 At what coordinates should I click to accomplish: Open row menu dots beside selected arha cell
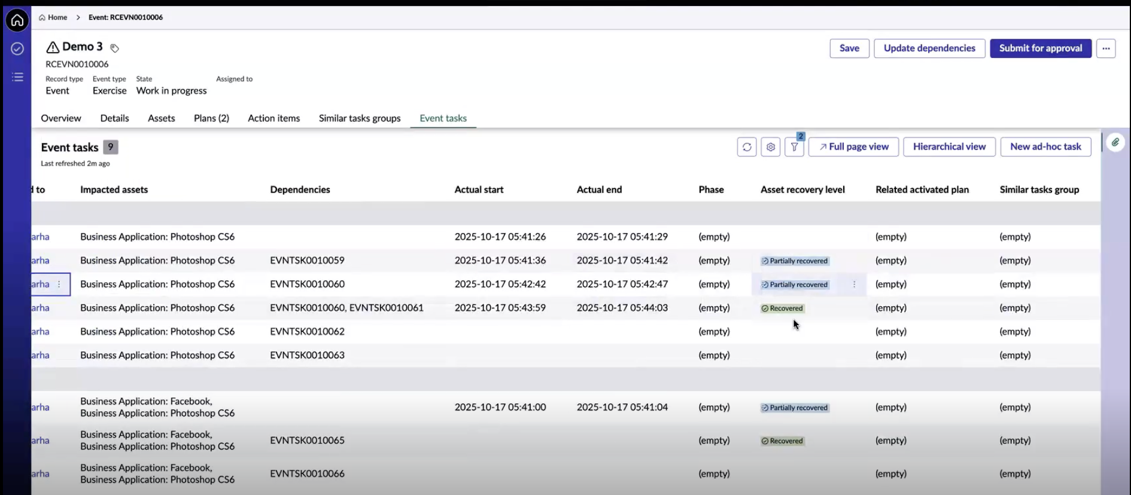[x=59, y=285]
